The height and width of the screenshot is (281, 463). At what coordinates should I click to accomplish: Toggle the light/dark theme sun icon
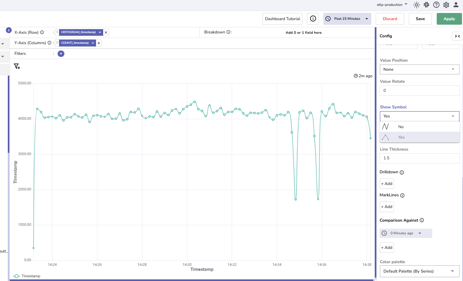coord(417,5)
